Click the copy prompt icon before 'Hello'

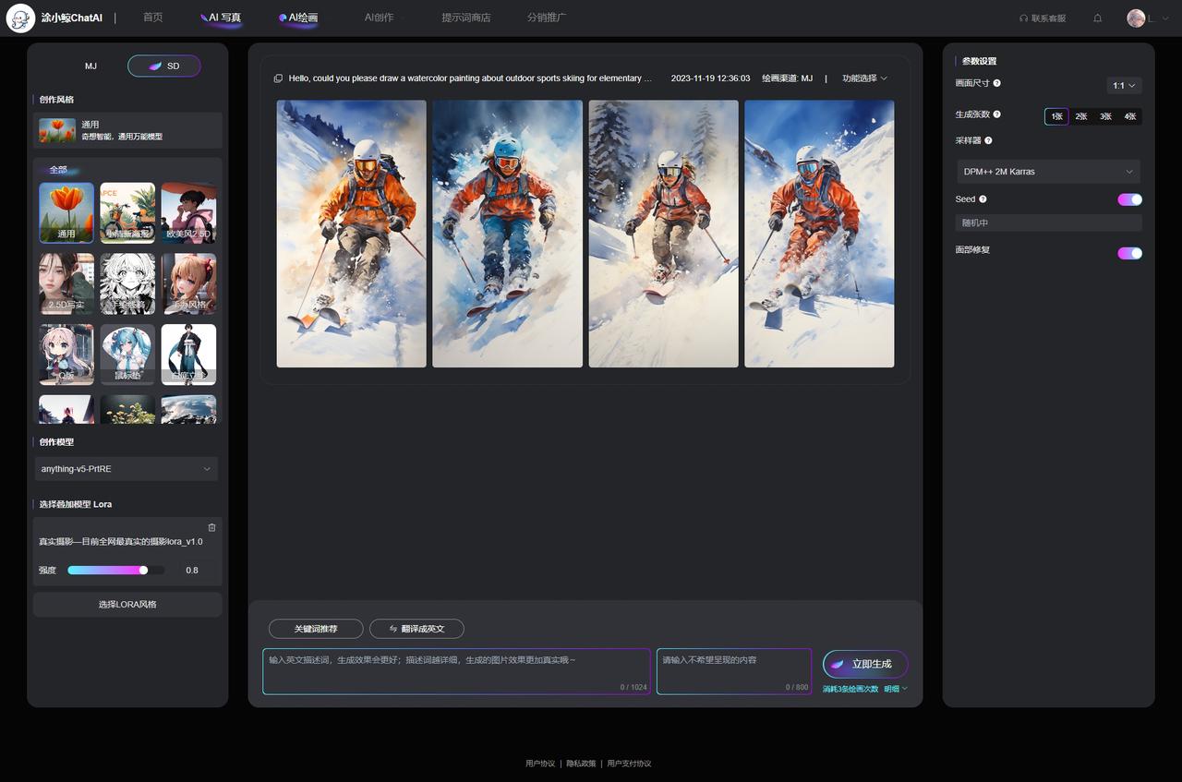click(x=278, y=78)
